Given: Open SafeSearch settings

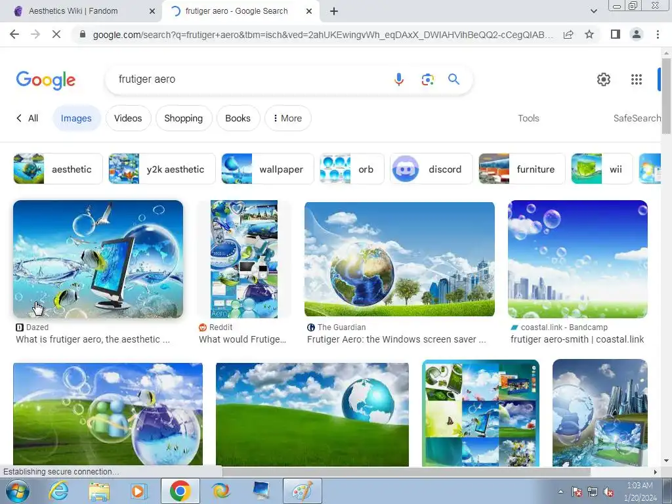Looking at the screenshot, I should click(637, 118).
